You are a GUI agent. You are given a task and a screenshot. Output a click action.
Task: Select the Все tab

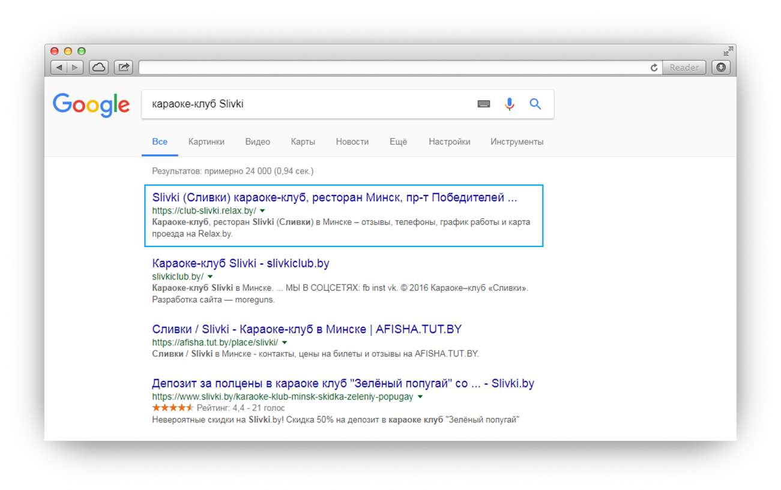pyautogui.click(x=160, y=142)
